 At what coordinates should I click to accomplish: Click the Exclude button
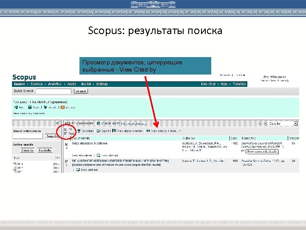pyautogui.click(x=45, y=150)
